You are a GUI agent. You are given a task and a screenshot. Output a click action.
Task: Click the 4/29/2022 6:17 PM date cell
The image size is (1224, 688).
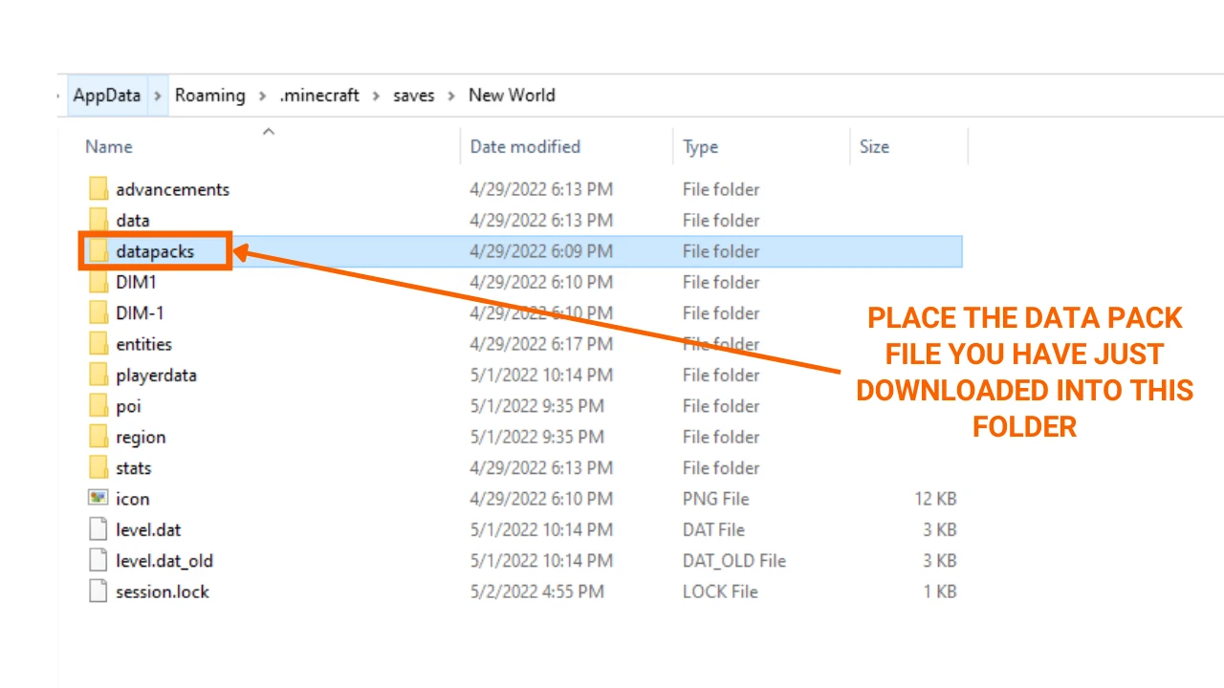[x=541, y=344]
